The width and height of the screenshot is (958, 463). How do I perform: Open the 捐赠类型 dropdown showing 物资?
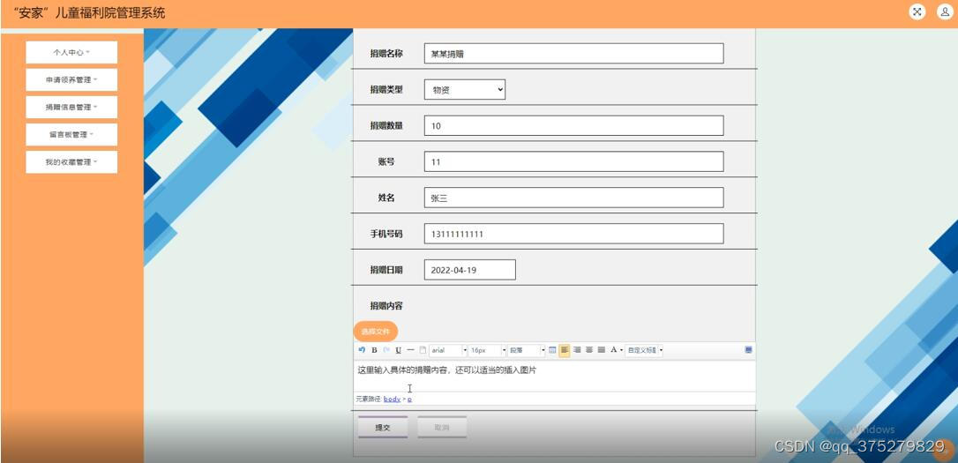[x=464, y=89]
